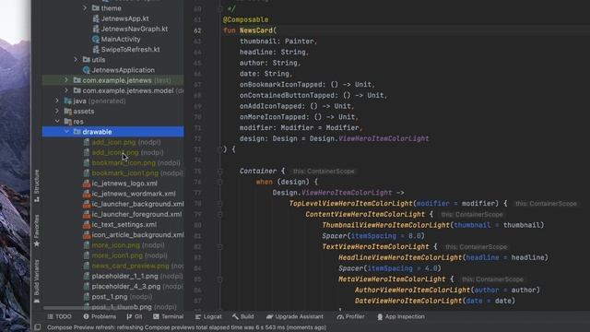Screen dimensions: 590x332
Task: Toggle tool window bars status icon
Action: click(x=38, y=327)
